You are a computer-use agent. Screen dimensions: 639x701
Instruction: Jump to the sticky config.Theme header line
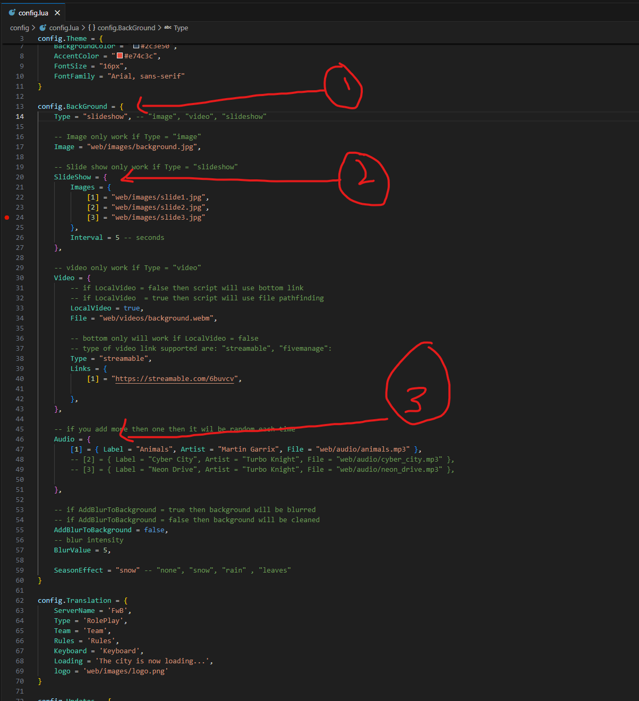point(70,38)
